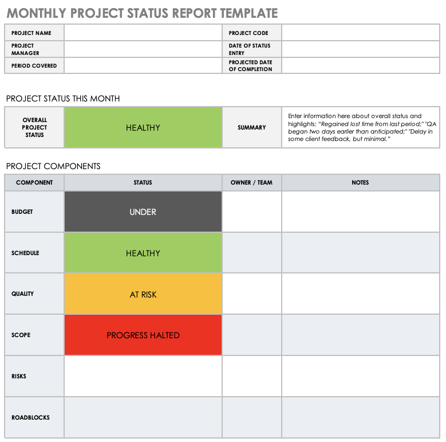The height and width of the screenshot is (442, 446).
Task: Select the Scope owner/team cell
Action: point(251,335)
